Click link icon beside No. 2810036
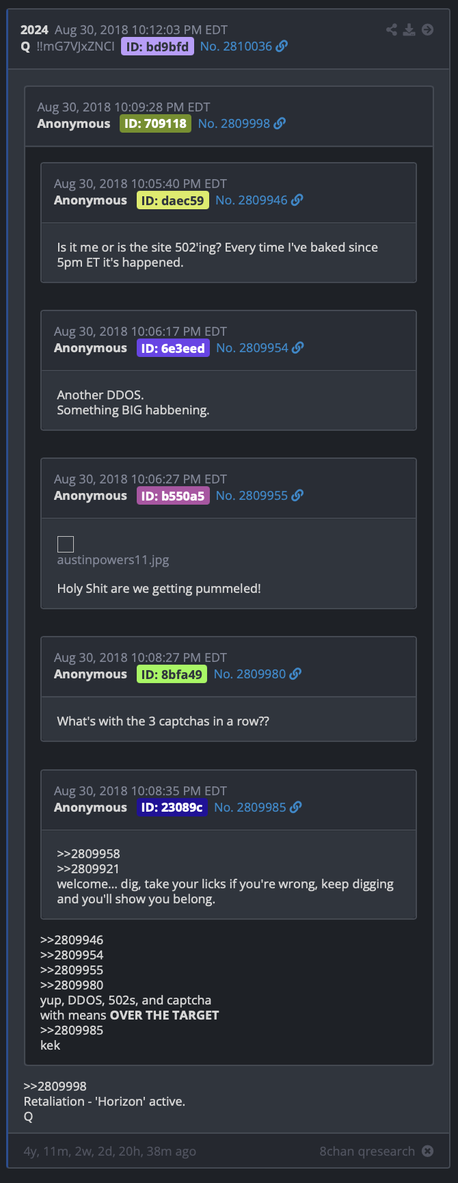Viewport: 458px width, 1183px height. point(282,46)
